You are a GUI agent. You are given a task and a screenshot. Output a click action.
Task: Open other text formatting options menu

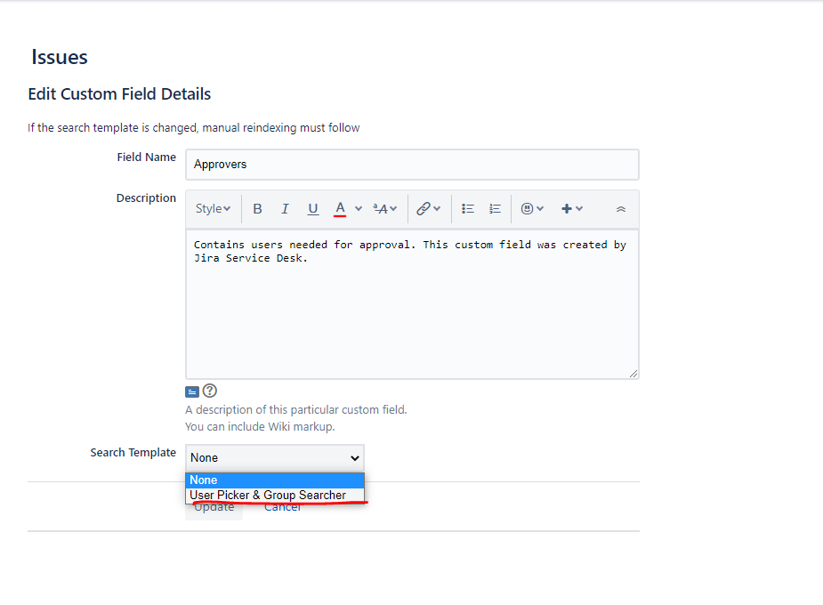[x=384, y=209]
